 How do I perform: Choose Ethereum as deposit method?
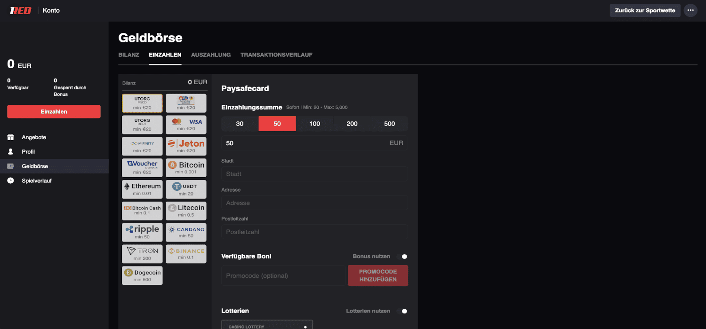pos(142,189)
